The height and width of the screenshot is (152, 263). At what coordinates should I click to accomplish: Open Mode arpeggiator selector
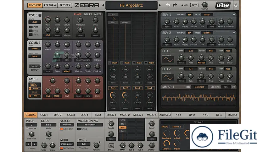point(67,144)
